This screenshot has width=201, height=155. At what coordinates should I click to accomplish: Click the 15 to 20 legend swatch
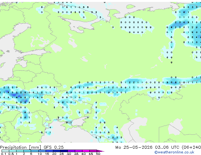pos(49,151)
